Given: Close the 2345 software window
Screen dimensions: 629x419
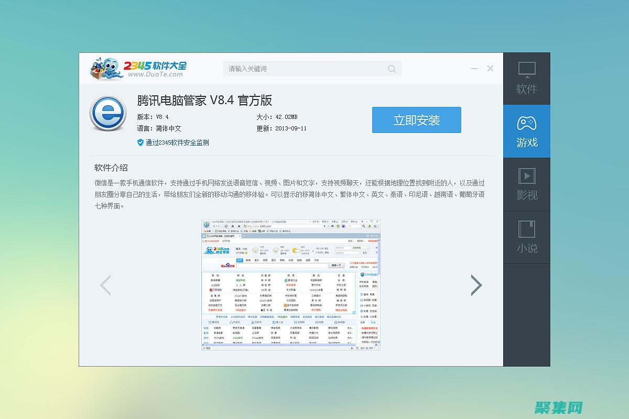Looking at the screenshot, I should pyautogui.click(x=490, y=69).
